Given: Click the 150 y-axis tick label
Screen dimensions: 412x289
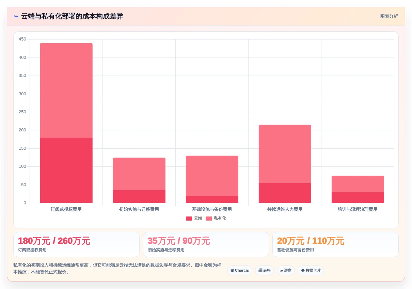Looking at the screenshot, I should point(22,148).
